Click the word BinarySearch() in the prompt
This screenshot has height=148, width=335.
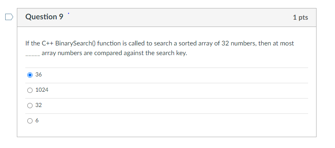coord(76,43)
